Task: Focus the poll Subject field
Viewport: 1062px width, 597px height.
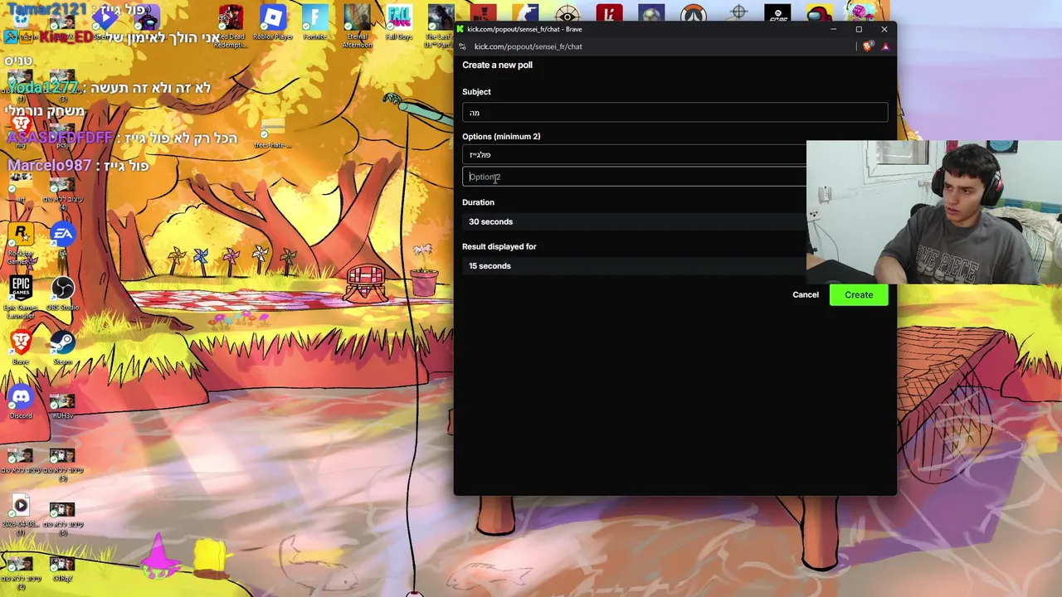Action: [x=675, y=113]
